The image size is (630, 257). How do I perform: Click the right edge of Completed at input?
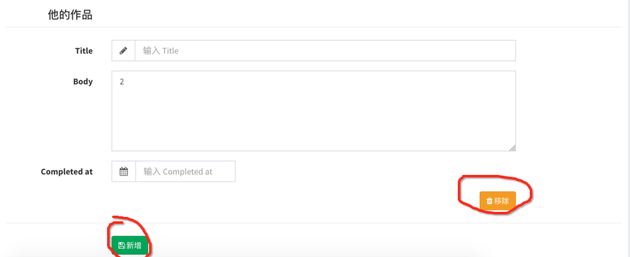pos(230,171)
